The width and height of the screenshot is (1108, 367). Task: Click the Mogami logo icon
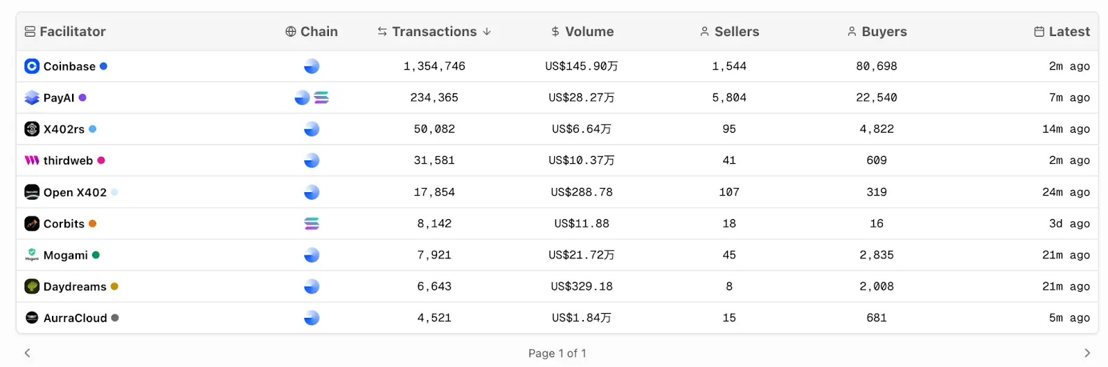(32, 255)
